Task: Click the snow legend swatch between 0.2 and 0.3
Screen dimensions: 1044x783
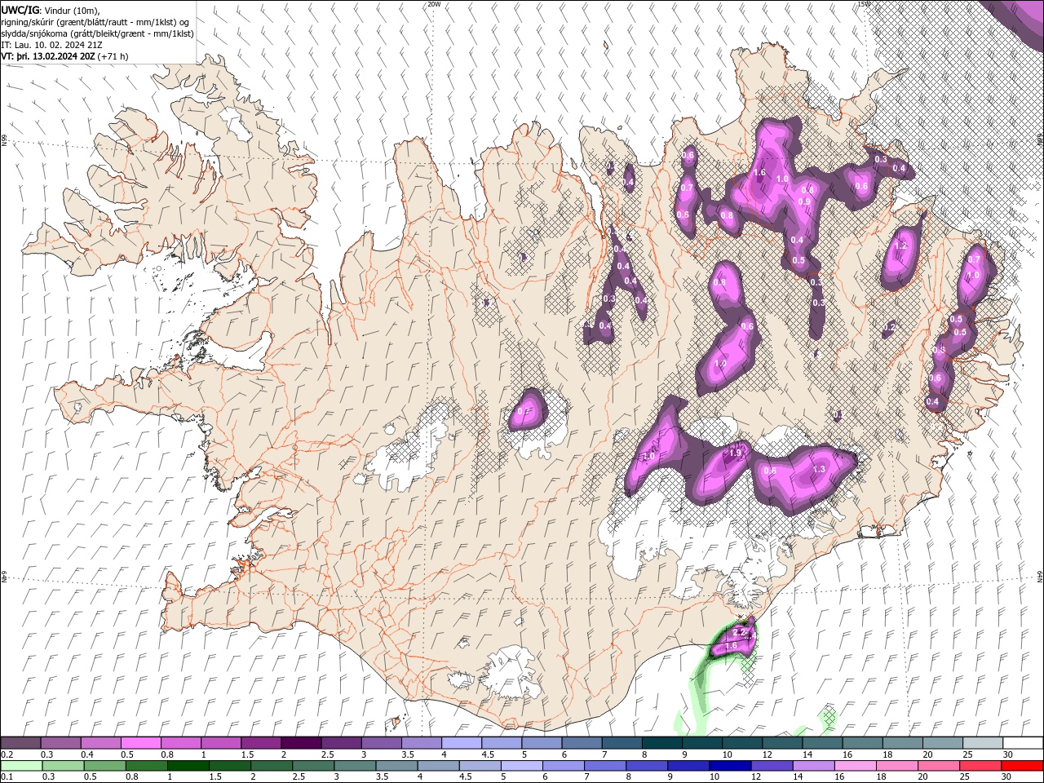Action: tap(21, 743)
